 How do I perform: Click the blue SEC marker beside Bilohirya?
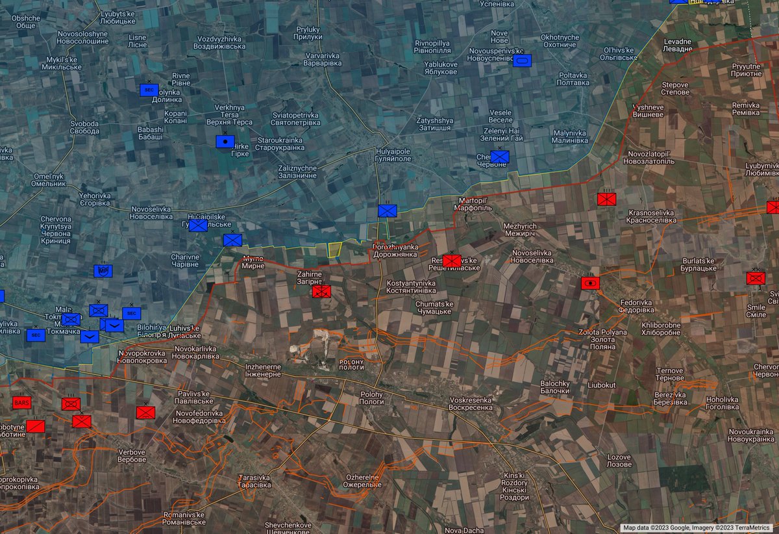[132, 314]
